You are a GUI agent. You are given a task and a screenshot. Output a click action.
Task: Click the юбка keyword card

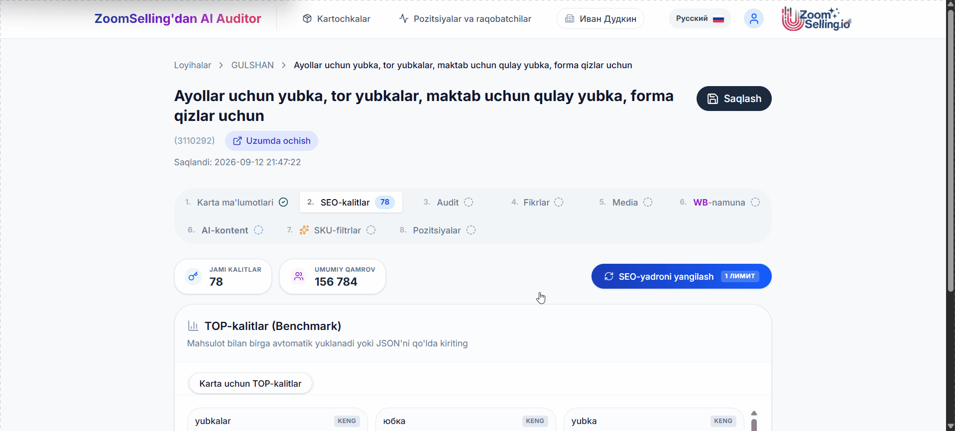466,421
